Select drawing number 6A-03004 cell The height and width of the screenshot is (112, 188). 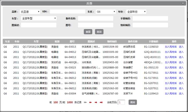click(70, 93)
